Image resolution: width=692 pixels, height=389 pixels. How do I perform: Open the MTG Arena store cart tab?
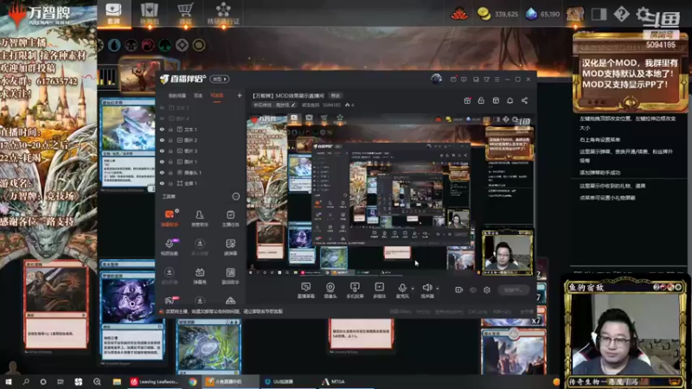point(185,13)
